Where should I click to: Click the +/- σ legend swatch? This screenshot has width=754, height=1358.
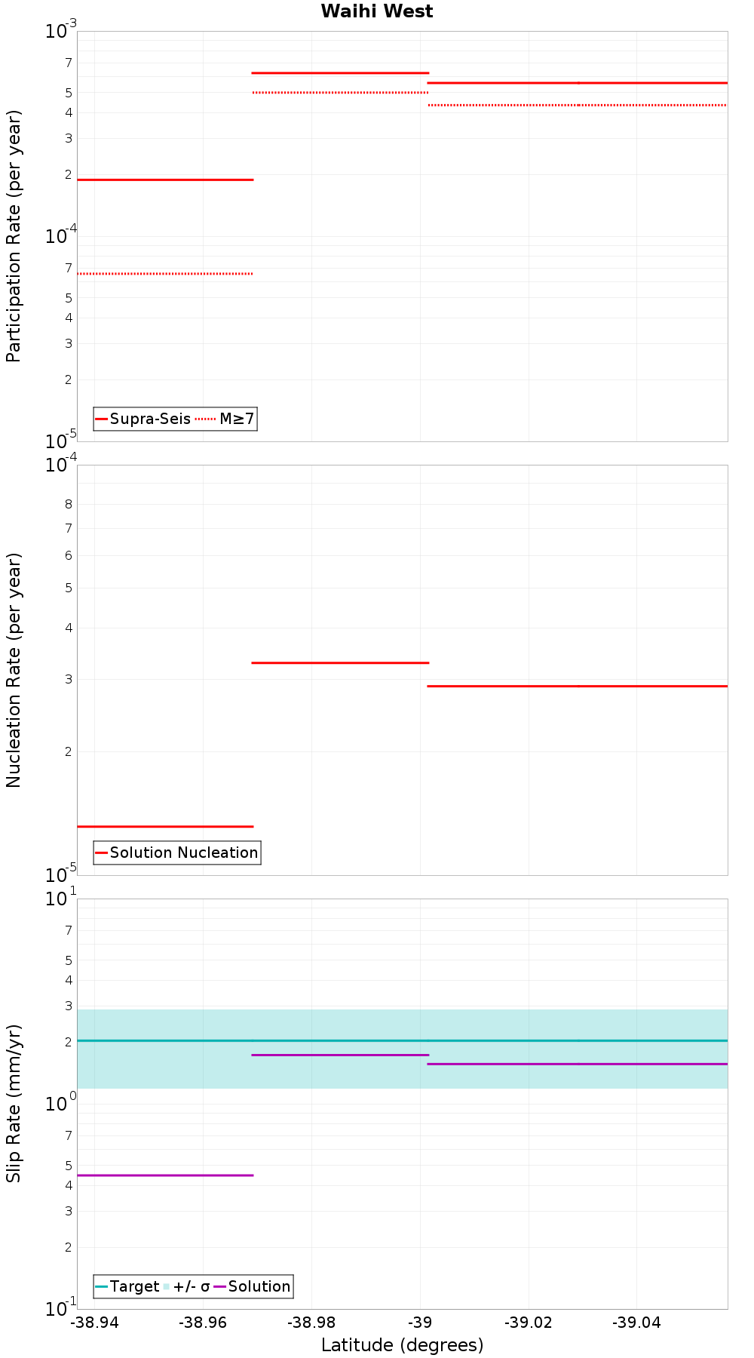pos(187,1286)
